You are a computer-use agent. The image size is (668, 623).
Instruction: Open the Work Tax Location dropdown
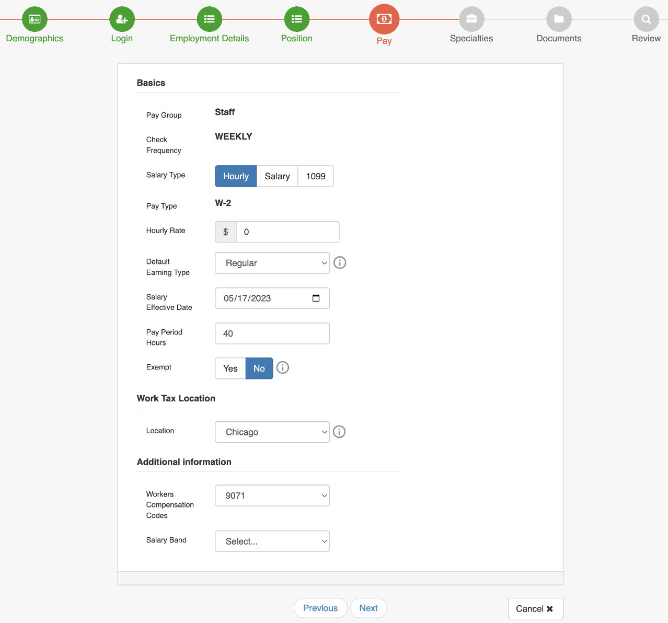pyautogui.click(x=272, y=432)
